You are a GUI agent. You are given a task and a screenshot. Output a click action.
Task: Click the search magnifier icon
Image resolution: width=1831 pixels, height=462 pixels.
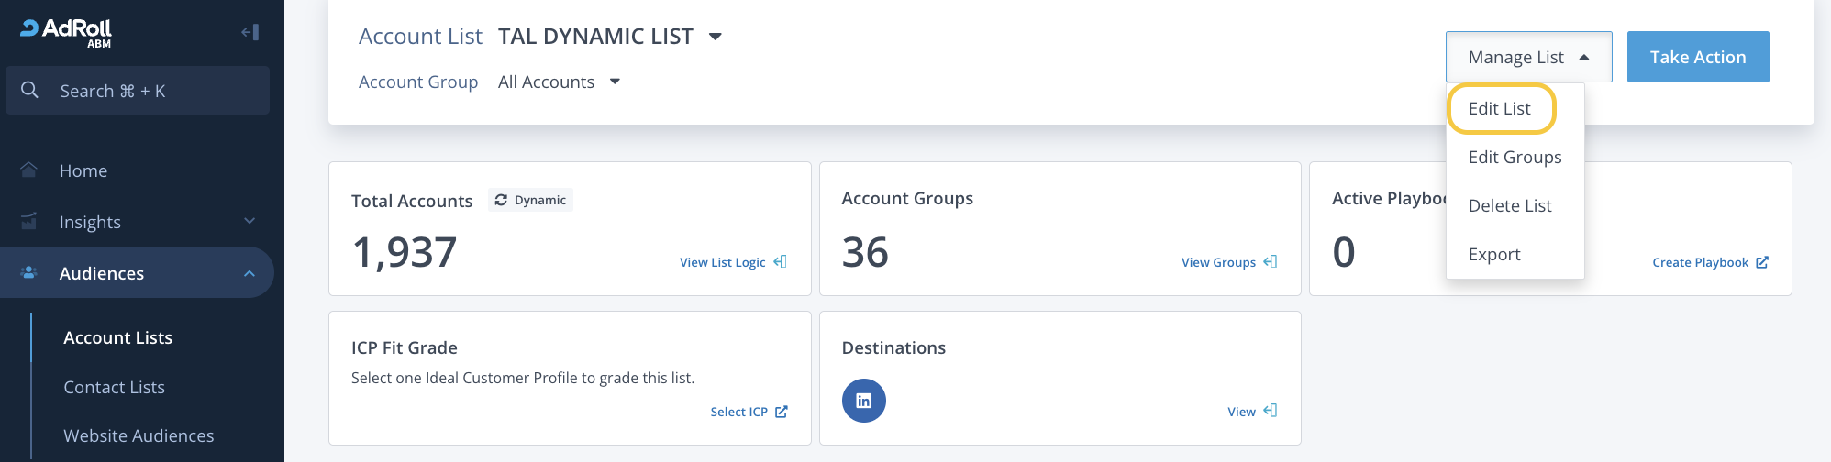pos(29,90)
